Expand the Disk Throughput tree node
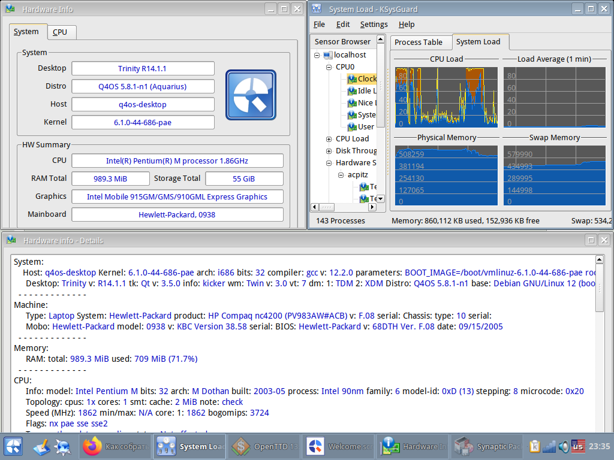Screen dimensions: 614x460 [x=329, y=151]
